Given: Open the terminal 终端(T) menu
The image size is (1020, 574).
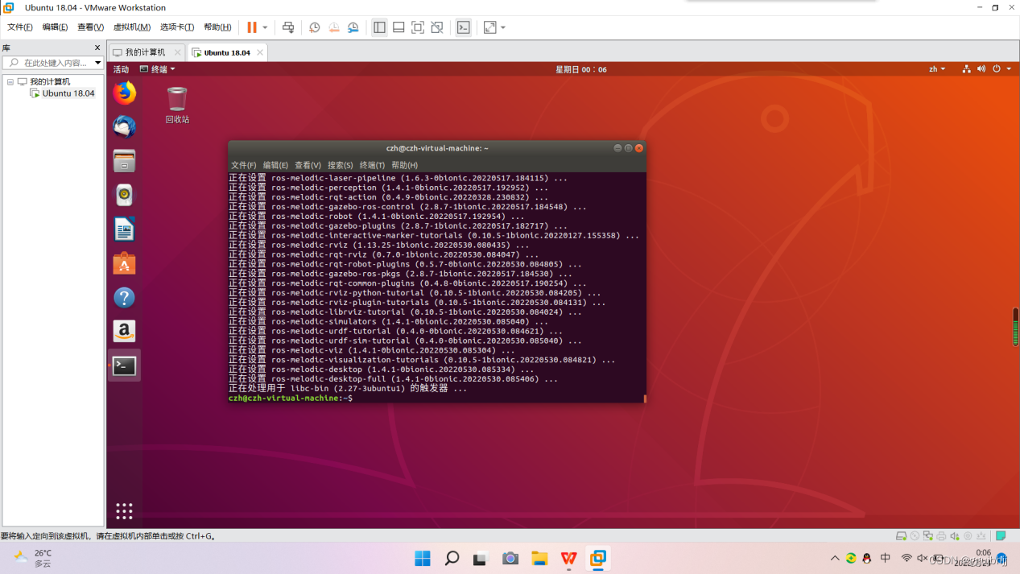Looking at the screenshot, I should tap(372, 165).
